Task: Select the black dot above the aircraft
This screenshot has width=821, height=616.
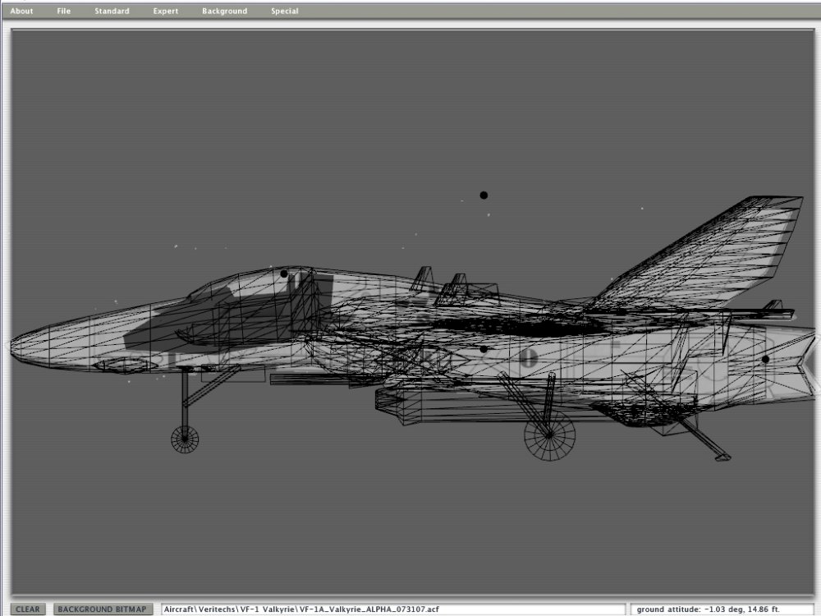Action: pos(484,195)
